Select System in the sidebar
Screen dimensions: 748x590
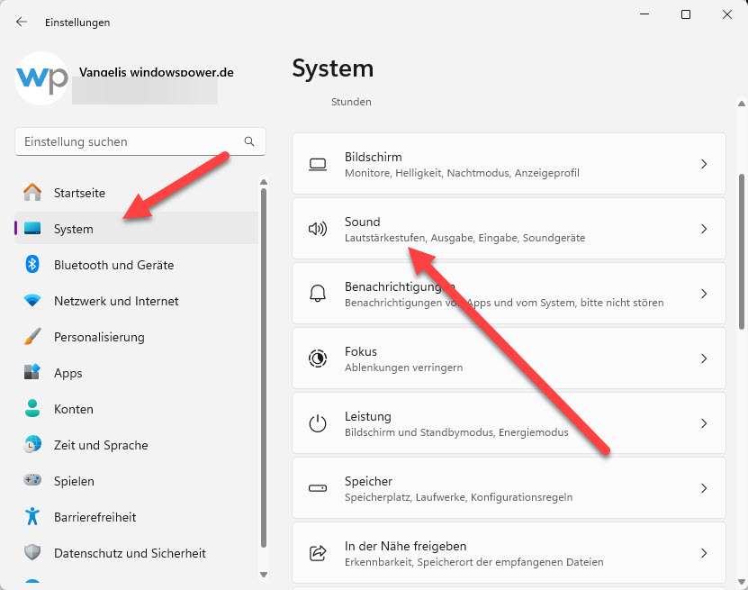click(x=137, y=229)
